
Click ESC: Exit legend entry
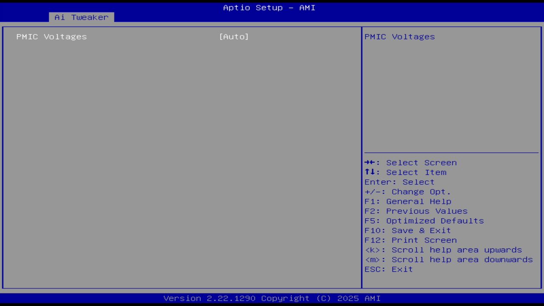click(x=388, y=269)
